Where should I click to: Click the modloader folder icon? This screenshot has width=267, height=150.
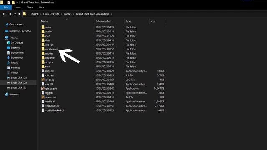pyautogui.click(x=43, y=49)
